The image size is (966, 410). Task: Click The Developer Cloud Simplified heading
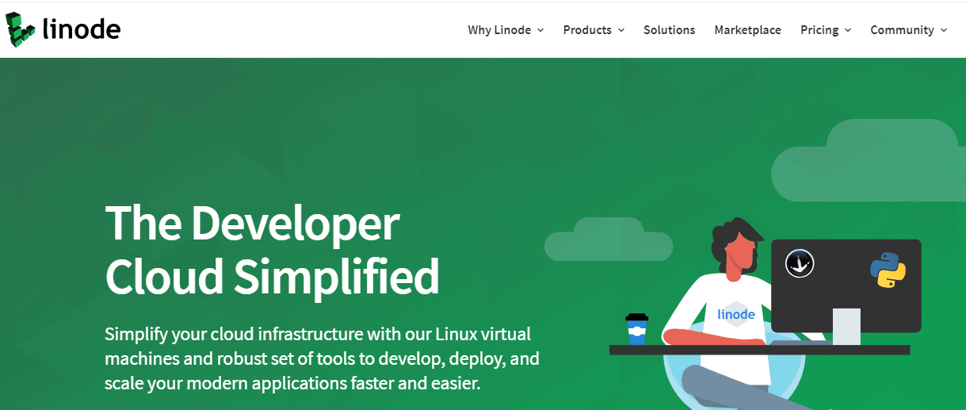coord(272,249)
